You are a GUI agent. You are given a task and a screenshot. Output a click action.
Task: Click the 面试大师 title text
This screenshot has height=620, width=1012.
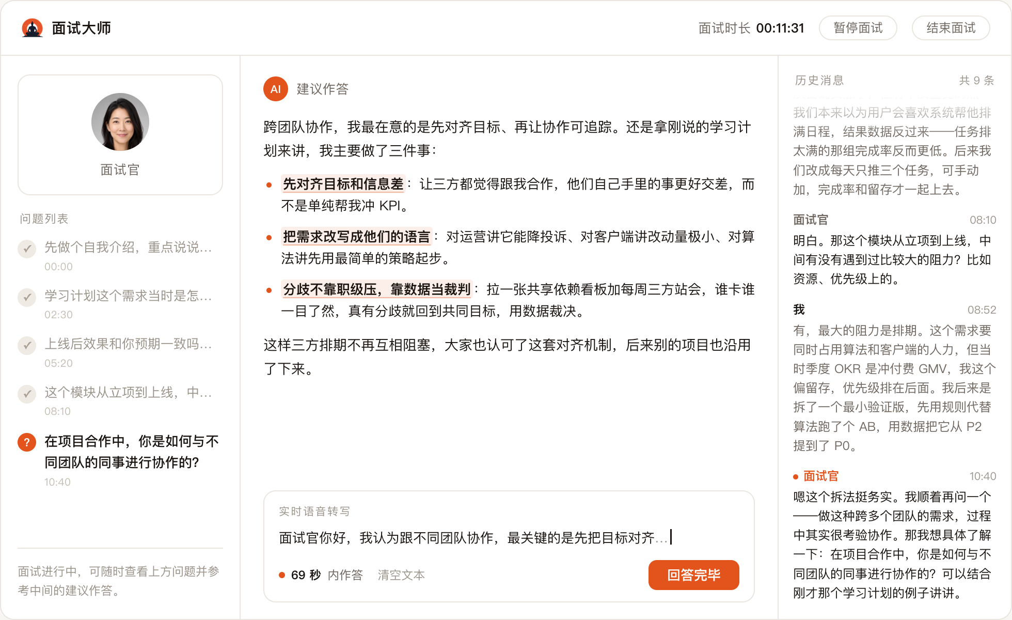[82, 28]
